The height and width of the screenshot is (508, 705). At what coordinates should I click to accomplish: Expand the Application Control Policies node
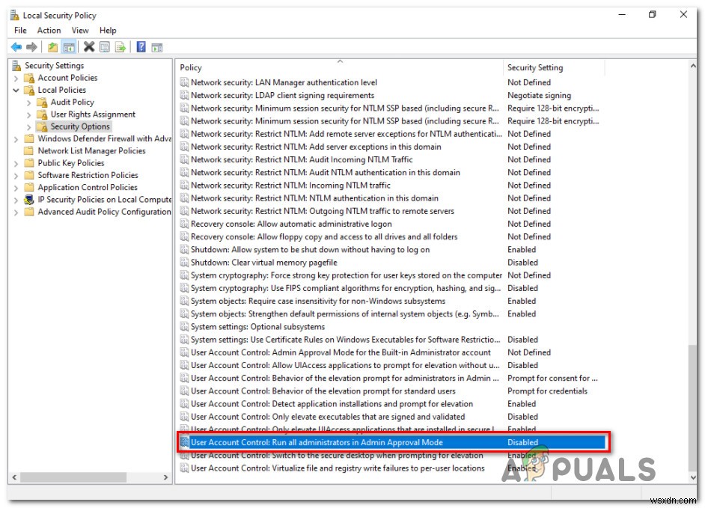[16, 188]
